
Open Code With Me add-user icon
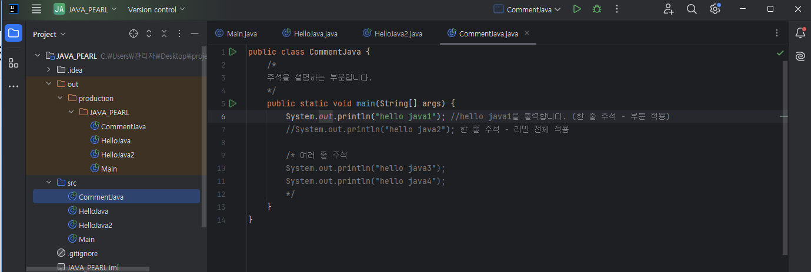(x=669, y=9)
